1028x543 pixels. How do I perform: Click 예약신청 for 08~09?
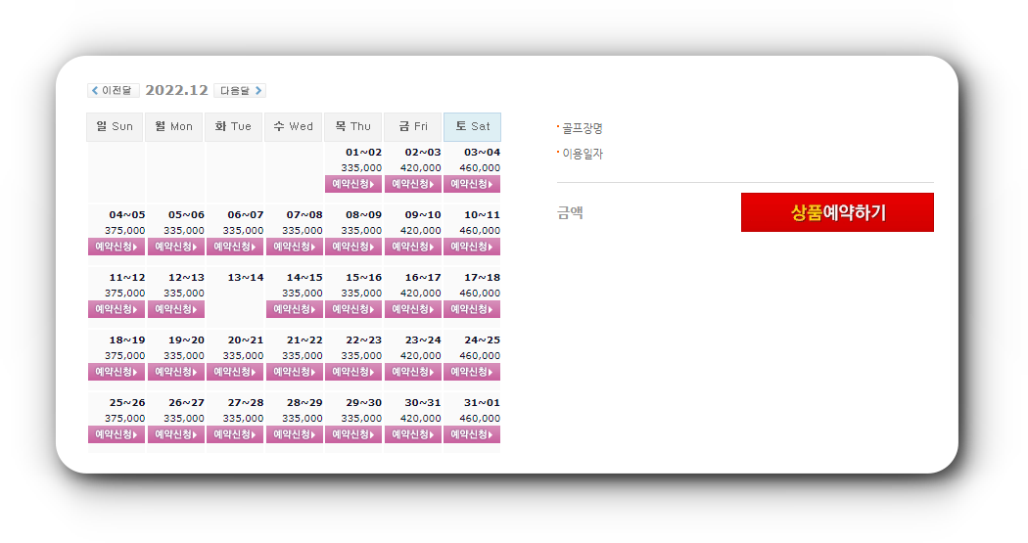[353, 247]
